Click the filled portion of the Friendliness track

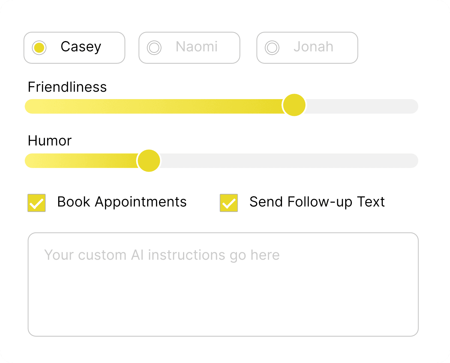pos(150,105)
